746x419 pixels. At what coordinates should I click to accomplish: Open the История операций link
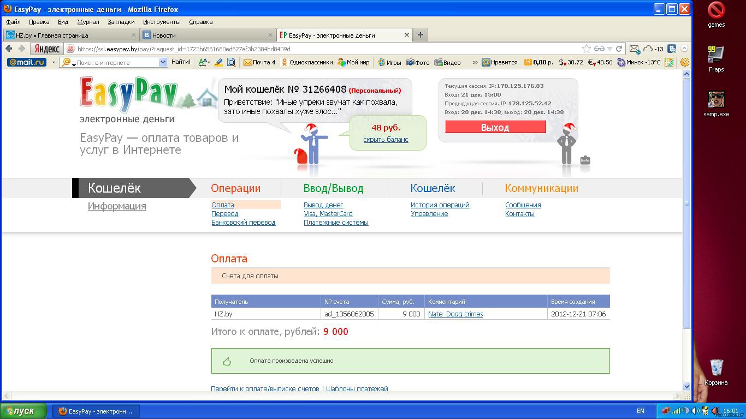[x=440, y=205]
